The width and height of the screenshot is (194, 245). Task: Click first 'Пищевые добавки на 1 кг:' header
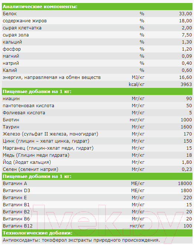click(x=97, y=91)
